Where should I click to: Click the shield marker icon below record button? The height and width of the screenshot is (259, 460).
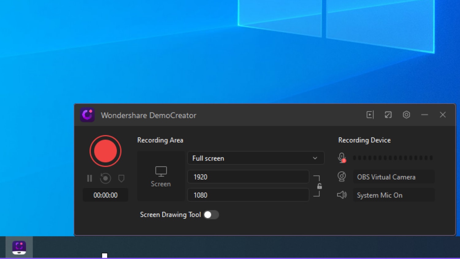(x=121, y=178)
